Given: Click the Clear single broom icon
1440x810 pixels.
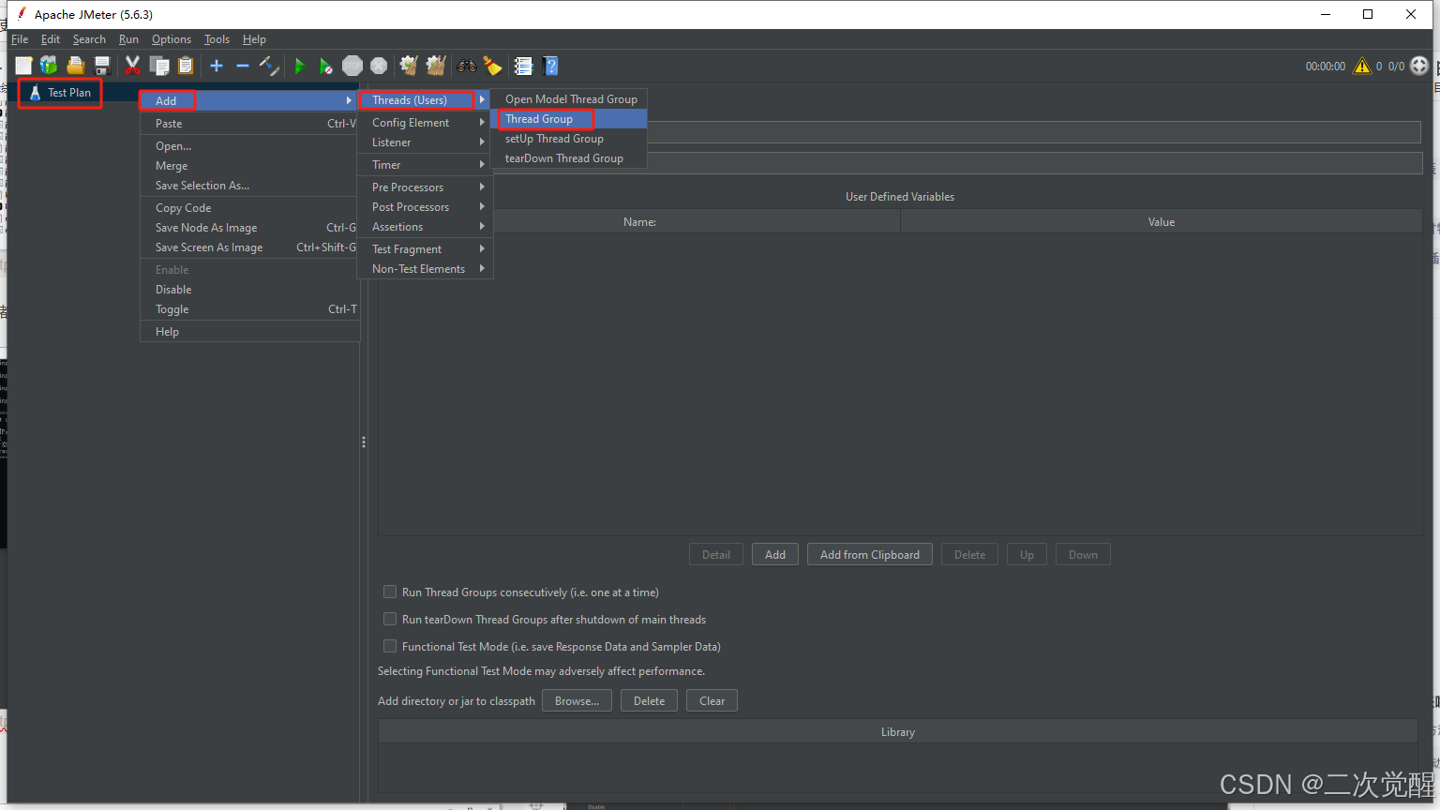Looking at the screenshot, I should pyautogui.click(x=409, y=65).
